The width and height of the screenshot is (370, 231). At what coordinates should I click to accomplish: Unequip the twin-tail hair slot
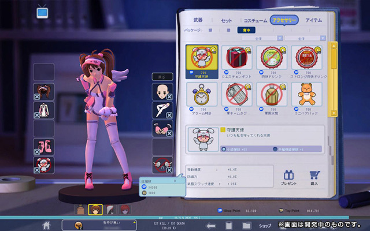[x=37, y=96]
